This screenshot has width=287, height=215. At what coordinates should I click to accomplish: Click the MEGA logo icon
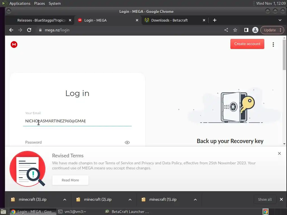[14, 45]
